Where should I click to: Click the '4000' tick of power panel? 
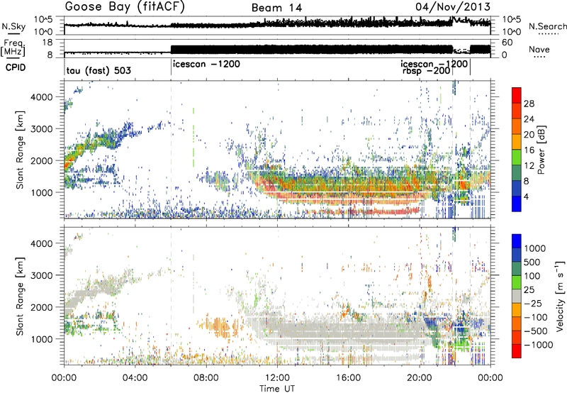(43, 97)
